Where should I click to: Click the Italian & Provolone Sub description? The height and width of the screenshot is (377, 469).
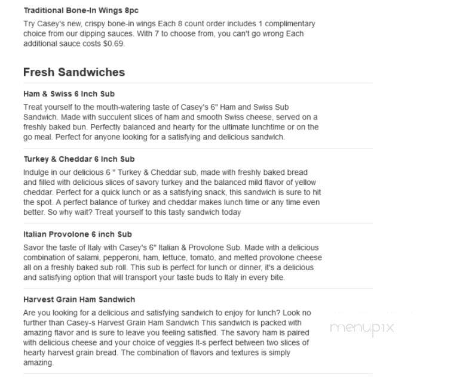pos(173,262)
